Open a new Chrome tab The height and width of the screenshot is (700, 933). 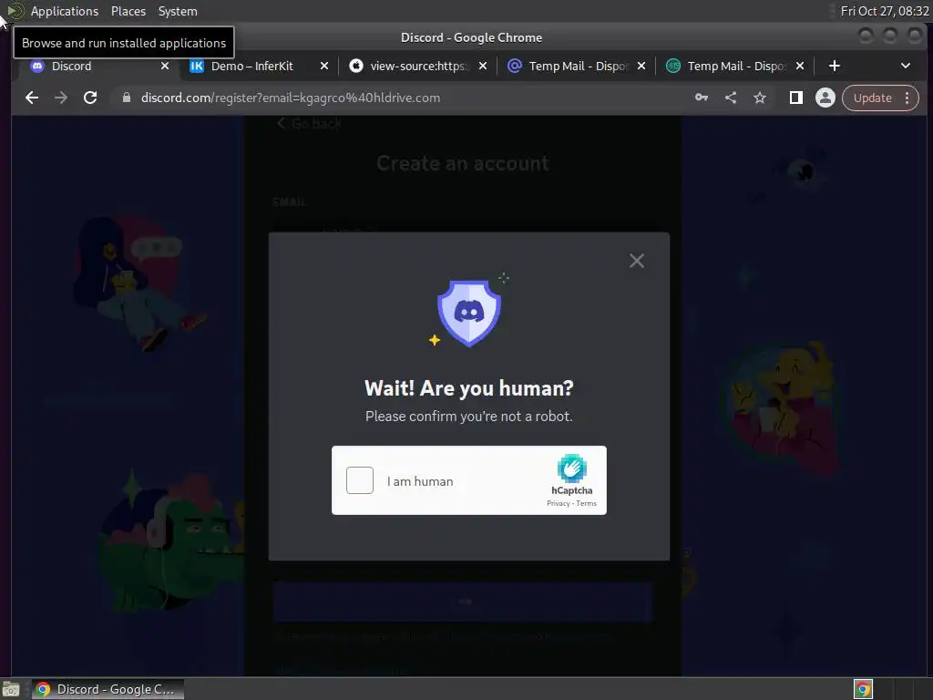(x=835, y=66)
